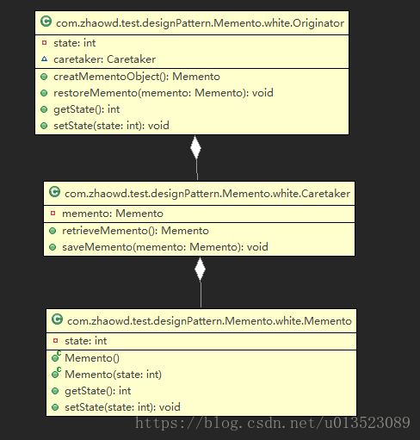
Task: Select 'creatMementoObject(): Memento' method text
Action: pyautogui.click(x=137, y=77)
